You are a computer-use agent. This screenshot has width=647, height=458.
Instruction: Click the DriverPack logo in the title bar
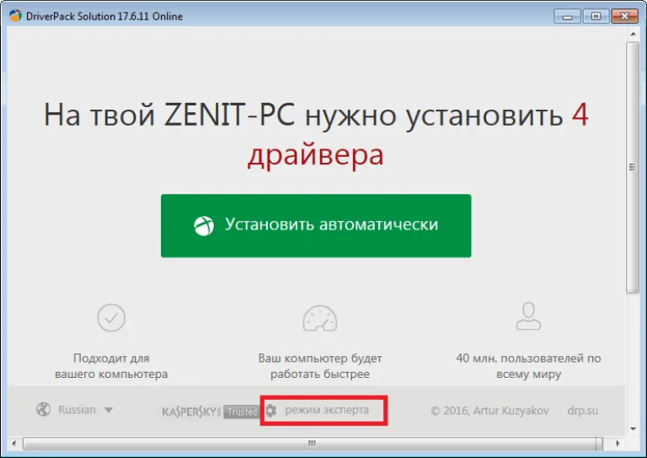(15, 16)
